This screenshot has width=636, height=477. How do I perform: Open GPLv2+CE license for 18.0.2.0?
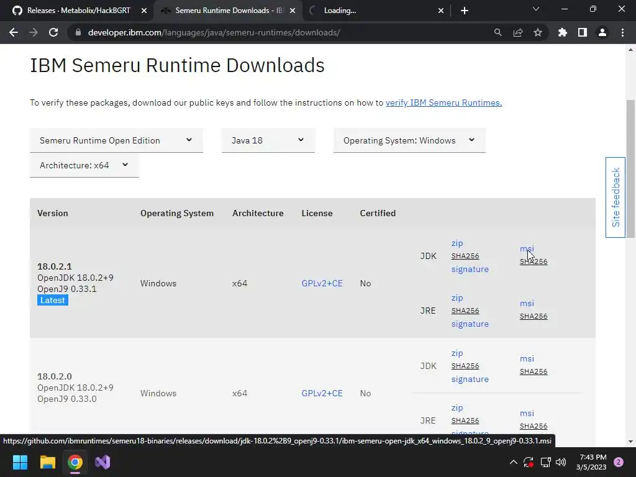322,393
